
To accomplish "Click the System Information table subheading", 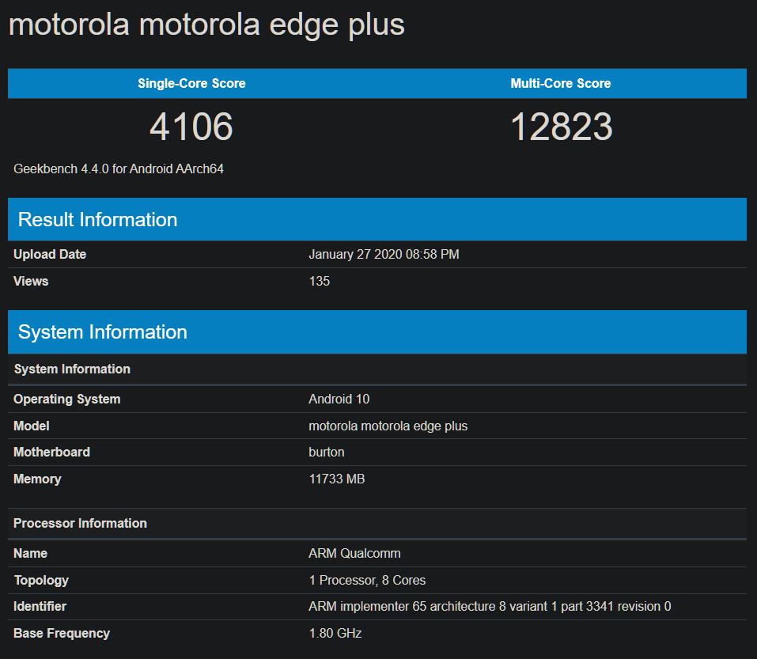I will 72,369.
